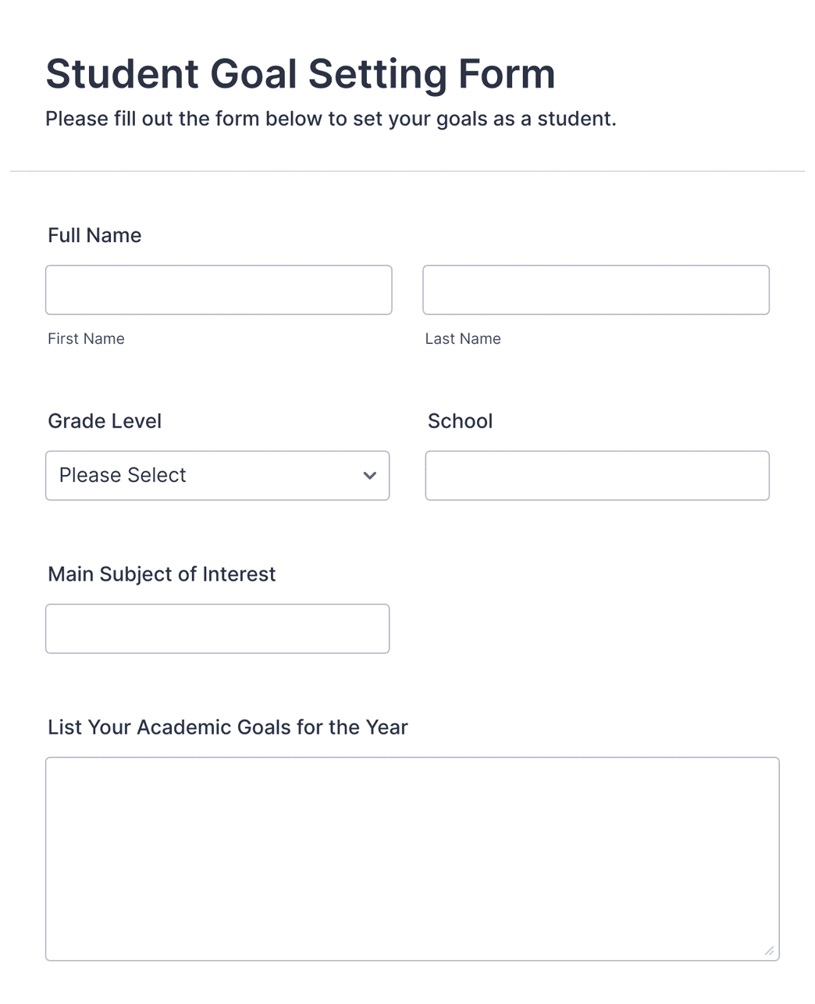Viewport: 815px width, 1004px height.
Task: Click the textarea resize handle
Action: (768, 952)
